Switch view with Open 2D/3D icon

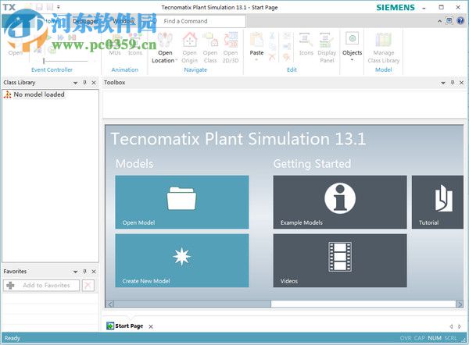[231, 40]
